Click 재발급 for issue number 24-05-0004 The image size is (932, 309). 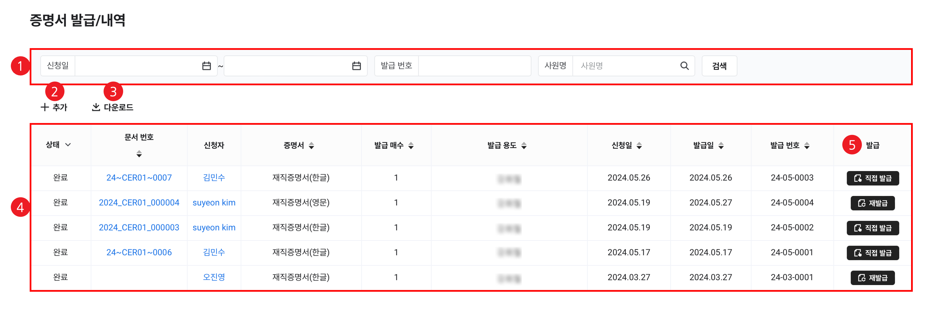[872, 203]
